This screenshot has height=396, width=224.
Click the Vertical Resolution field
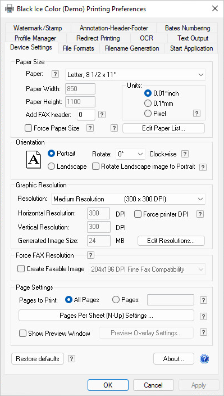pyautogui.click(x=99, y=227)
